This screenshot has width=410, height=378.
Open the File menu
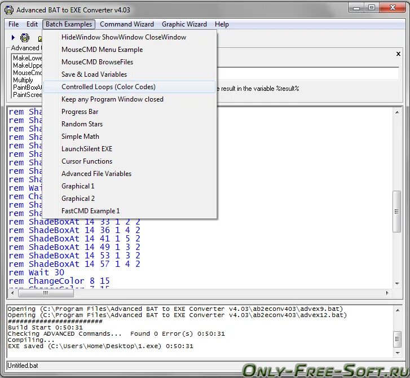pyautogui.click(x=14, y=24)
